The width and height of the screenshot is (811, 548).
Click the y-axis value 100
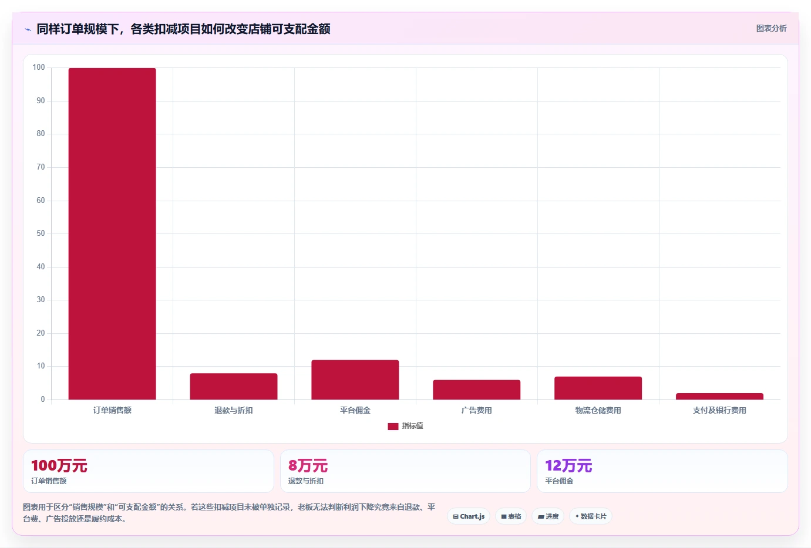point(39,67)
